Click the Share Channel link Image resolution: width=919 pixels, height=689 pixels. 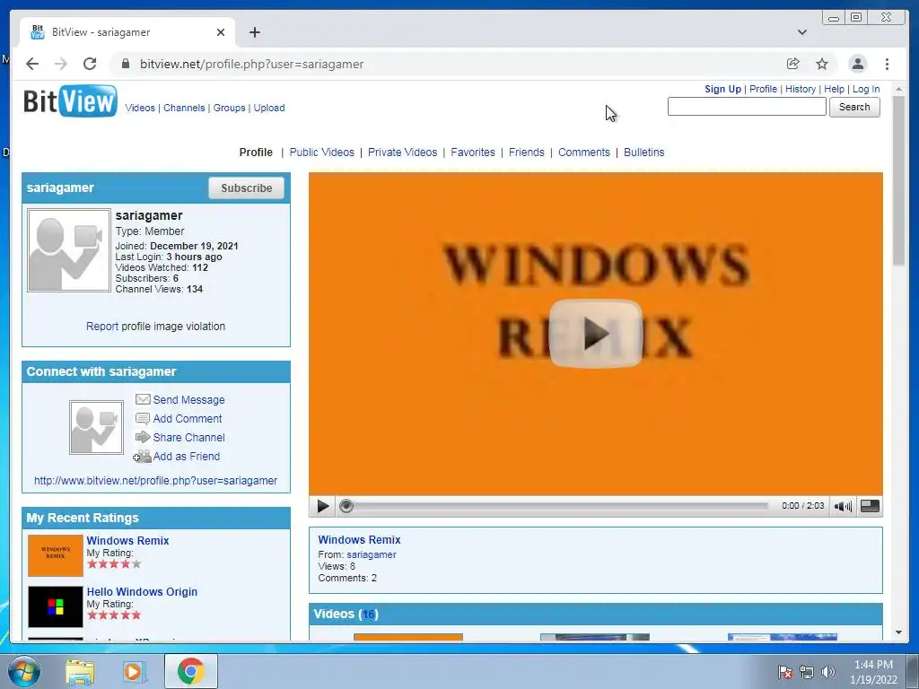188,437
